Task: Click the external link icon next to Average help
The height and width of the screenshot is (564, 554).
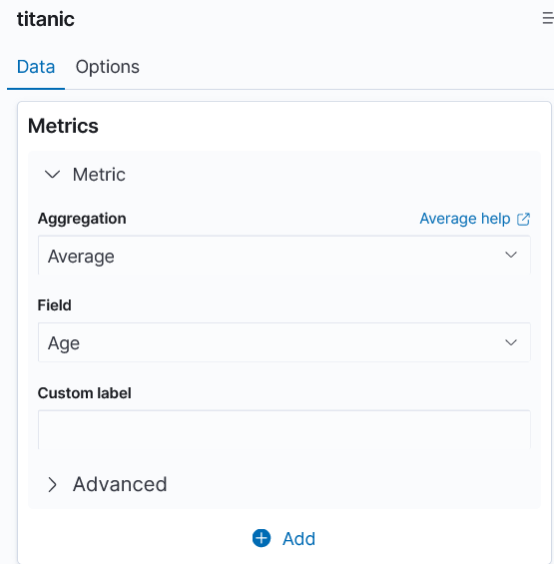Action: tap(523, 219)
